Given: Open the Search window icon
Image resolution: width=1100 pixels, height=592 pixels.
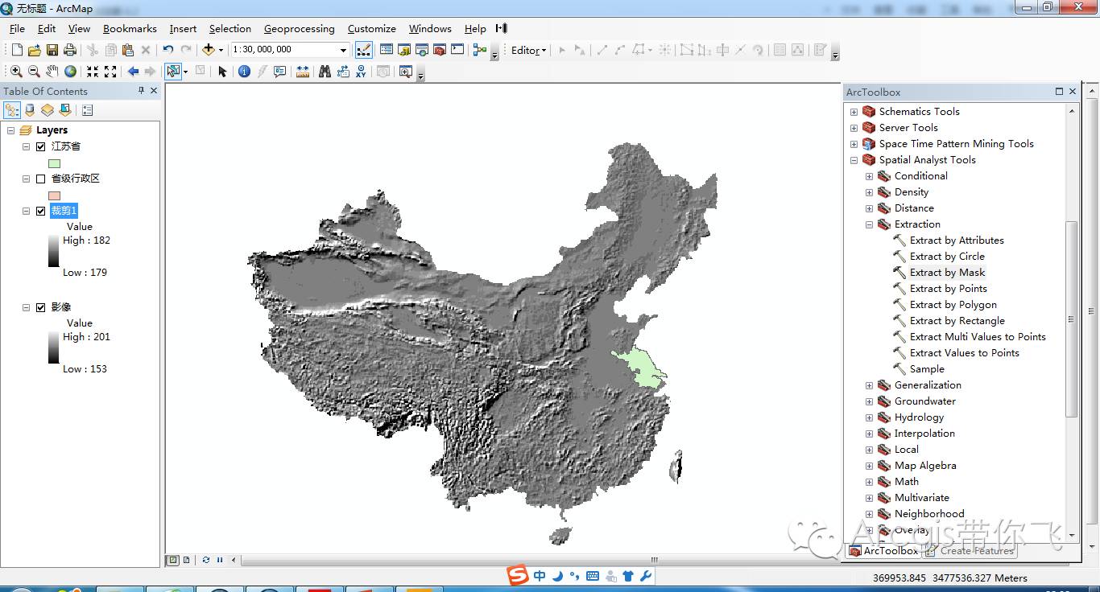Looking at the screenshot, I should [422, 50].
